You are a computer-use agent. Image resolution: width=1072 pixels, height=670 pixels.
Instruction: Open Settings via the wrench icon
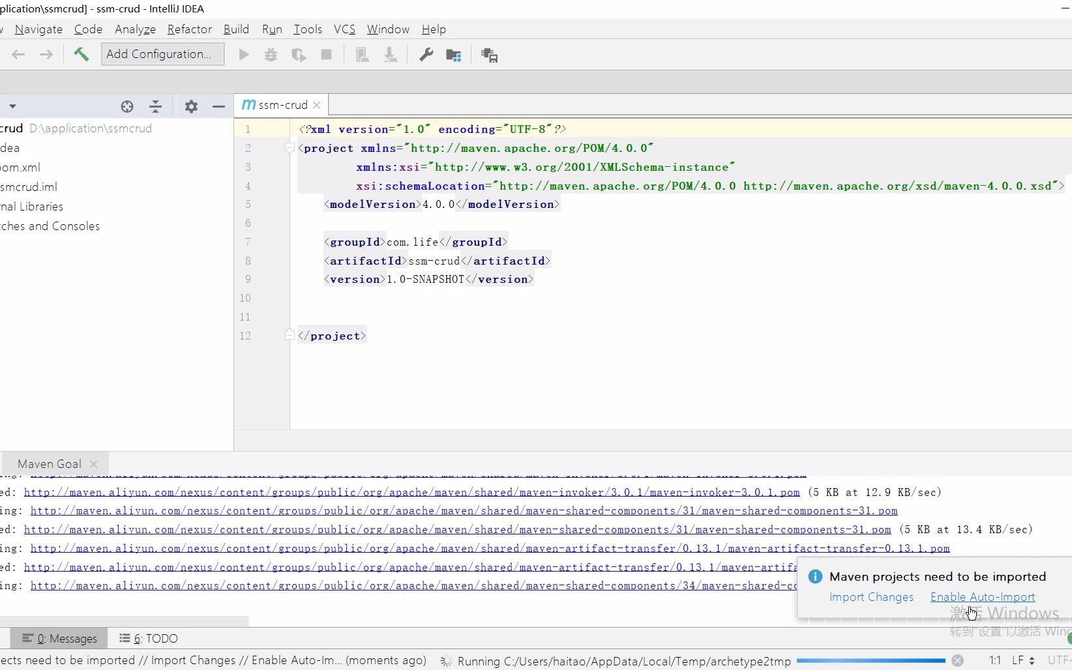click(x=426, y=55)
